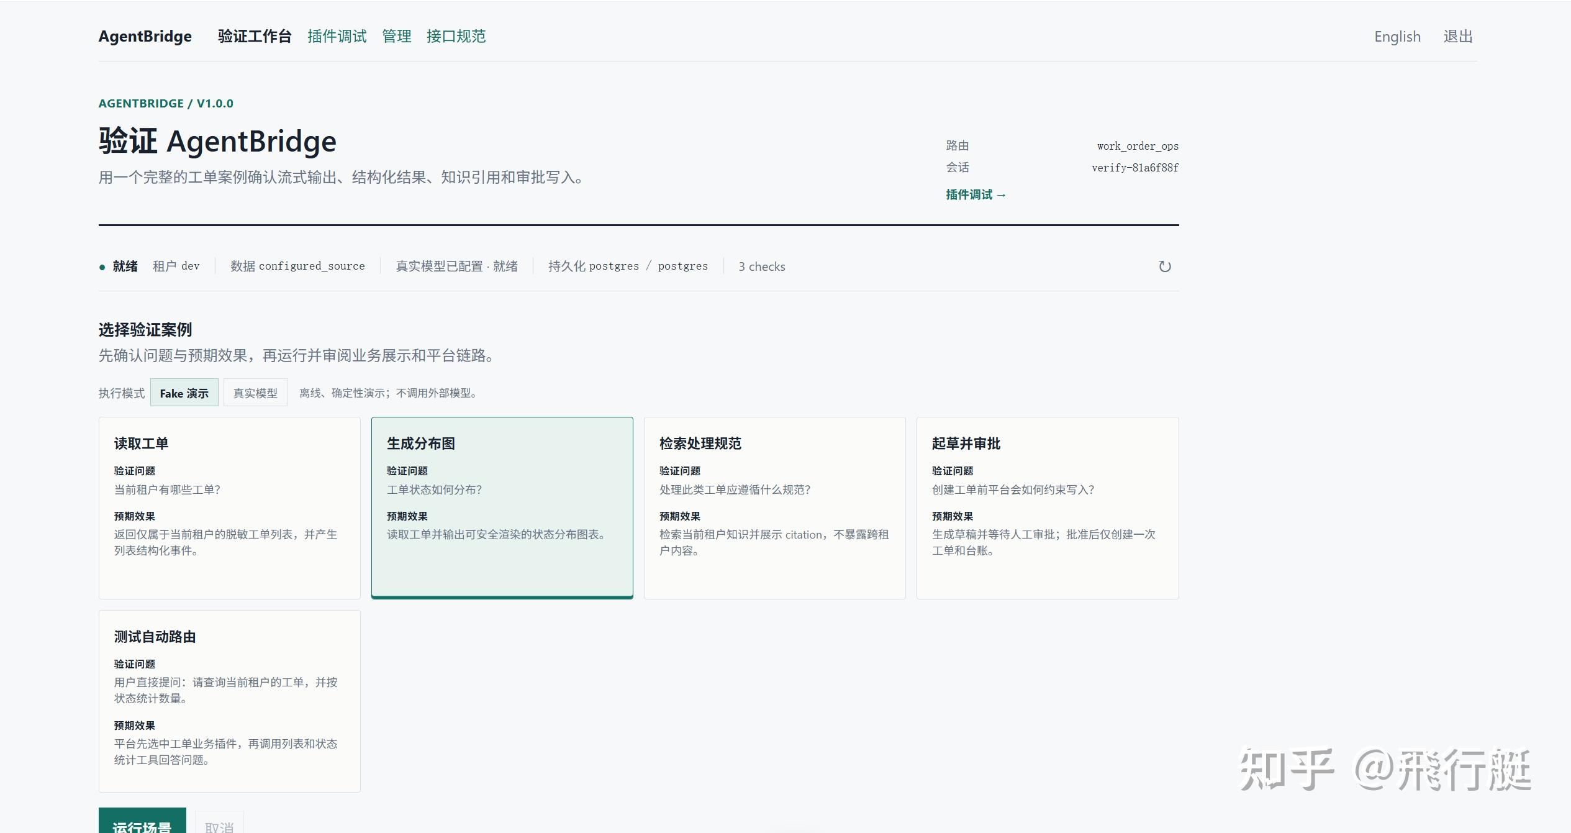
Task: Click the 选择验证案例 section heading
Action: coord(145,329)
